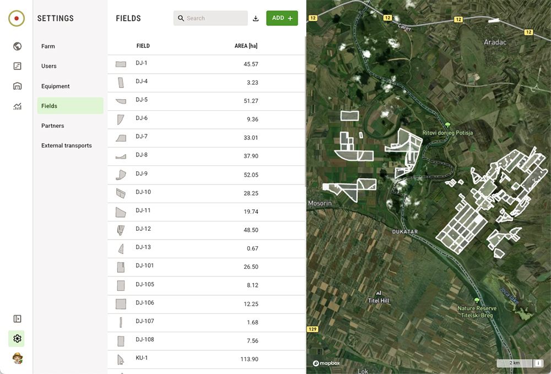Click the fields list scrollbar
Screen dimensions: 551x374
coord(305,111)
